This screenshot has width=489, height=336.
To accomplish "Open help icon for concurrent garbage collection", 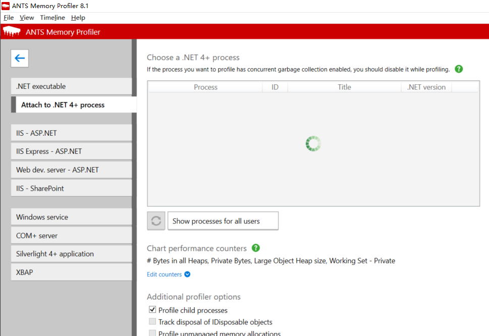I will pyautogui.click(x=458, y=69).
